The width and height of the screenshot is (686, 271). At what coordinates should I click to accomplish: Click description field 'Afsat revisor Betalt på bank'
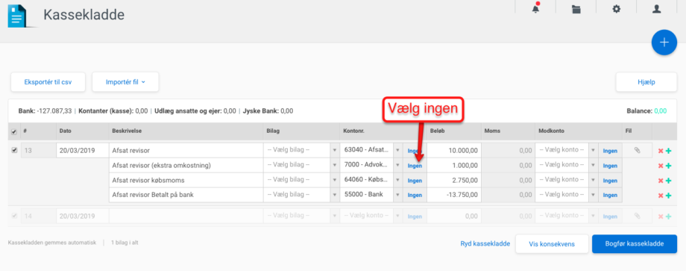coord(186,195)
